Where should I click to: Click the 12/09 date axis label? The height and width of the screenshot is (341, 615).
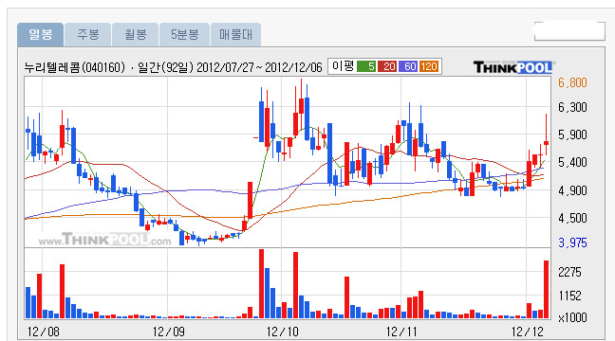pos(169,332)
